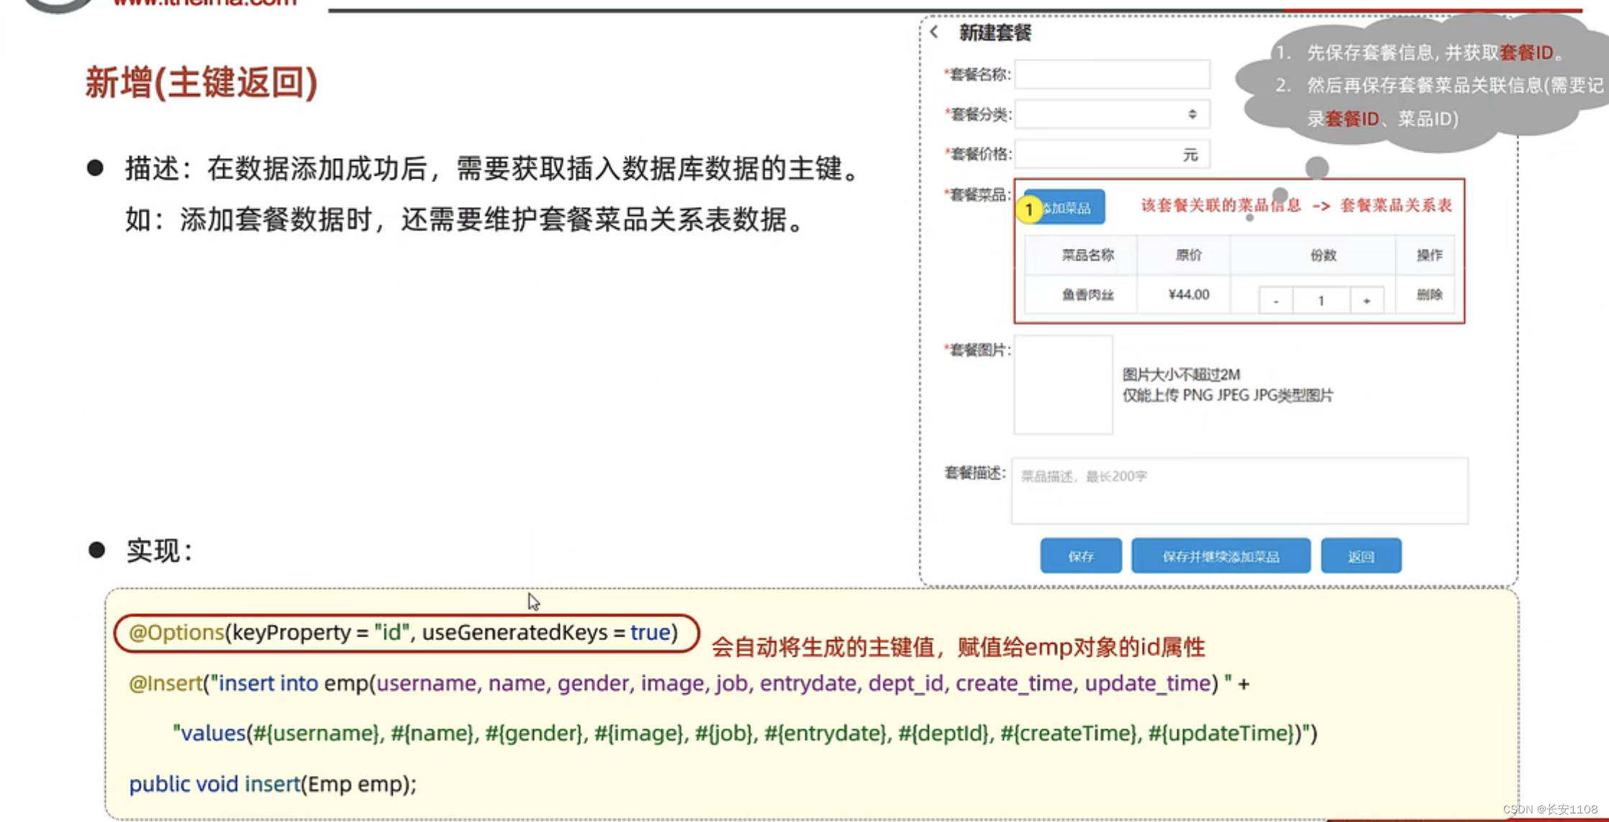Click into the 套餐描述 text area
This screenshot has width=1609, height=822.
tap(1239, 490)
